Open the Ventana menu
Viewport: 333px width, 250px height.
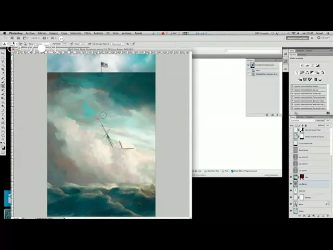pyautogui.click(x=126, y=33)
